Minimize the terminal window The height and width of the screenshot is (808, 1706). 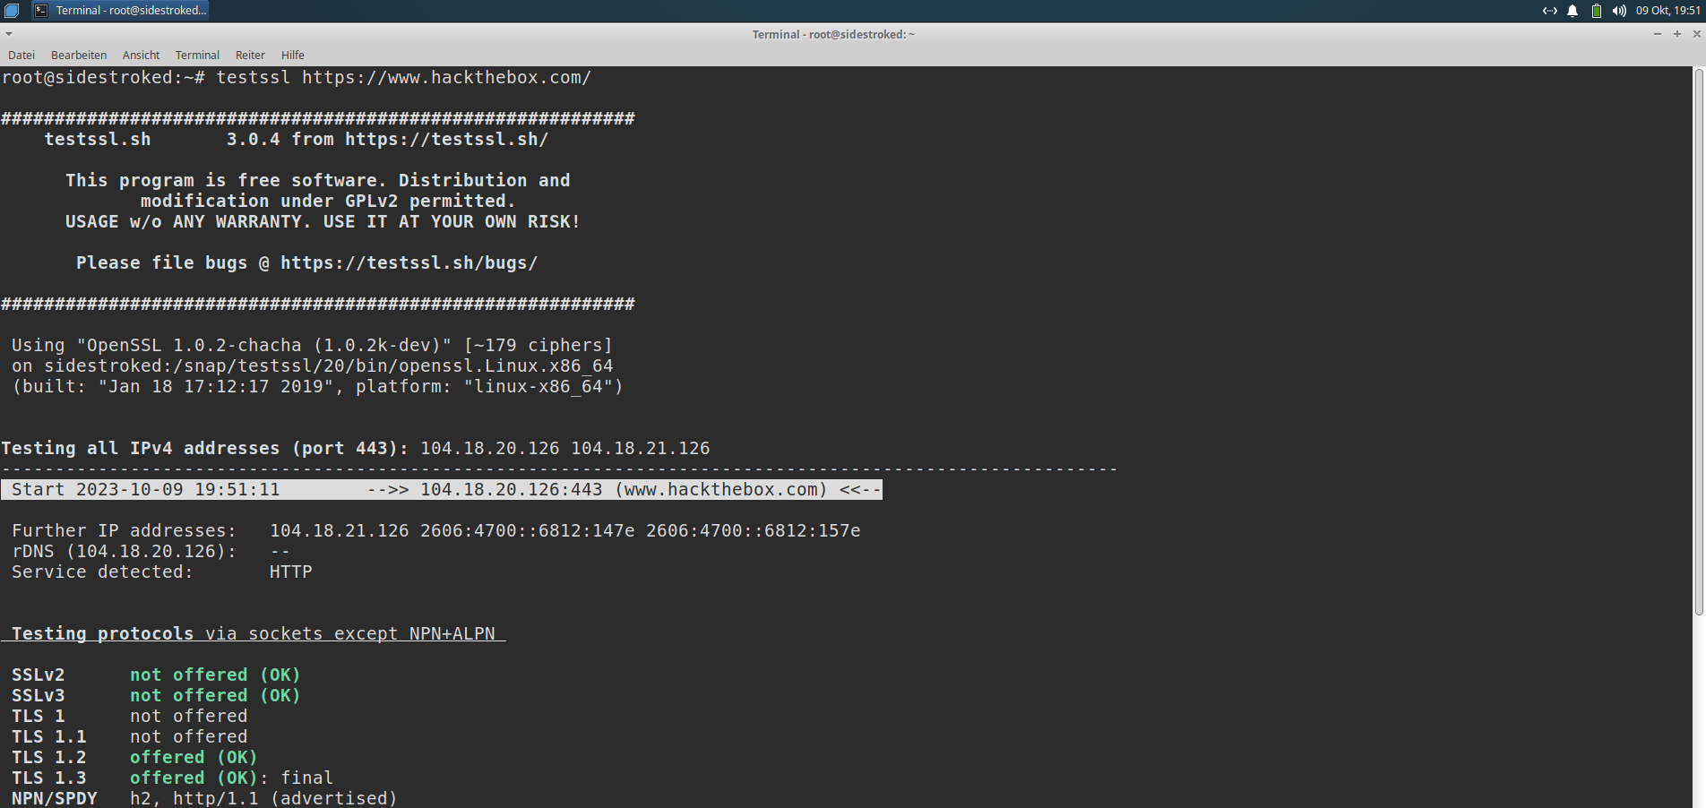click(1657, 34)
